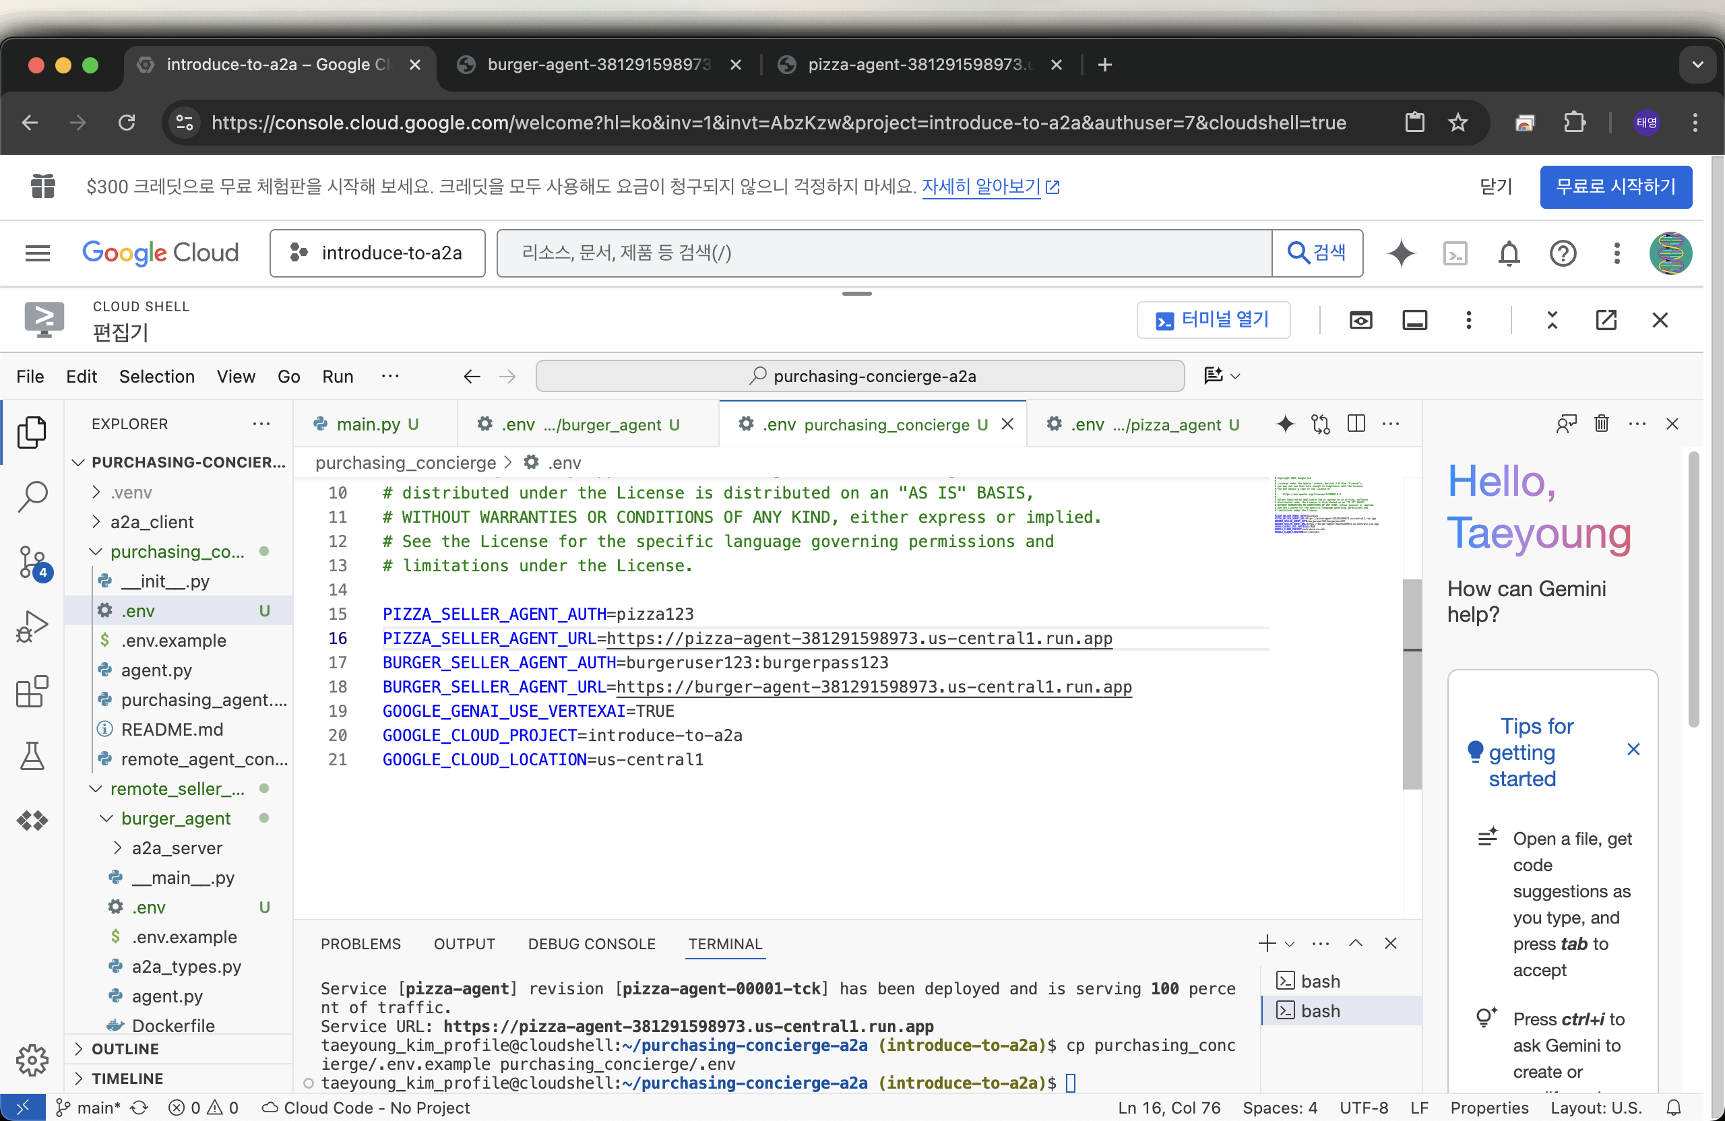Image resolution: width=1725 pixels, height=1121 pixels.
Task: Open Cloud Shell in a new window
Action: (1606, 319)
